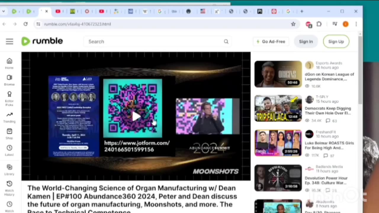Open Watch History in sidebar
Viewport: 379px width, 213px height.
tap(9, 188)
